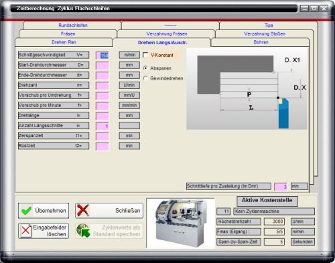Select the Gewindedrehen radio option

(145, 78)
